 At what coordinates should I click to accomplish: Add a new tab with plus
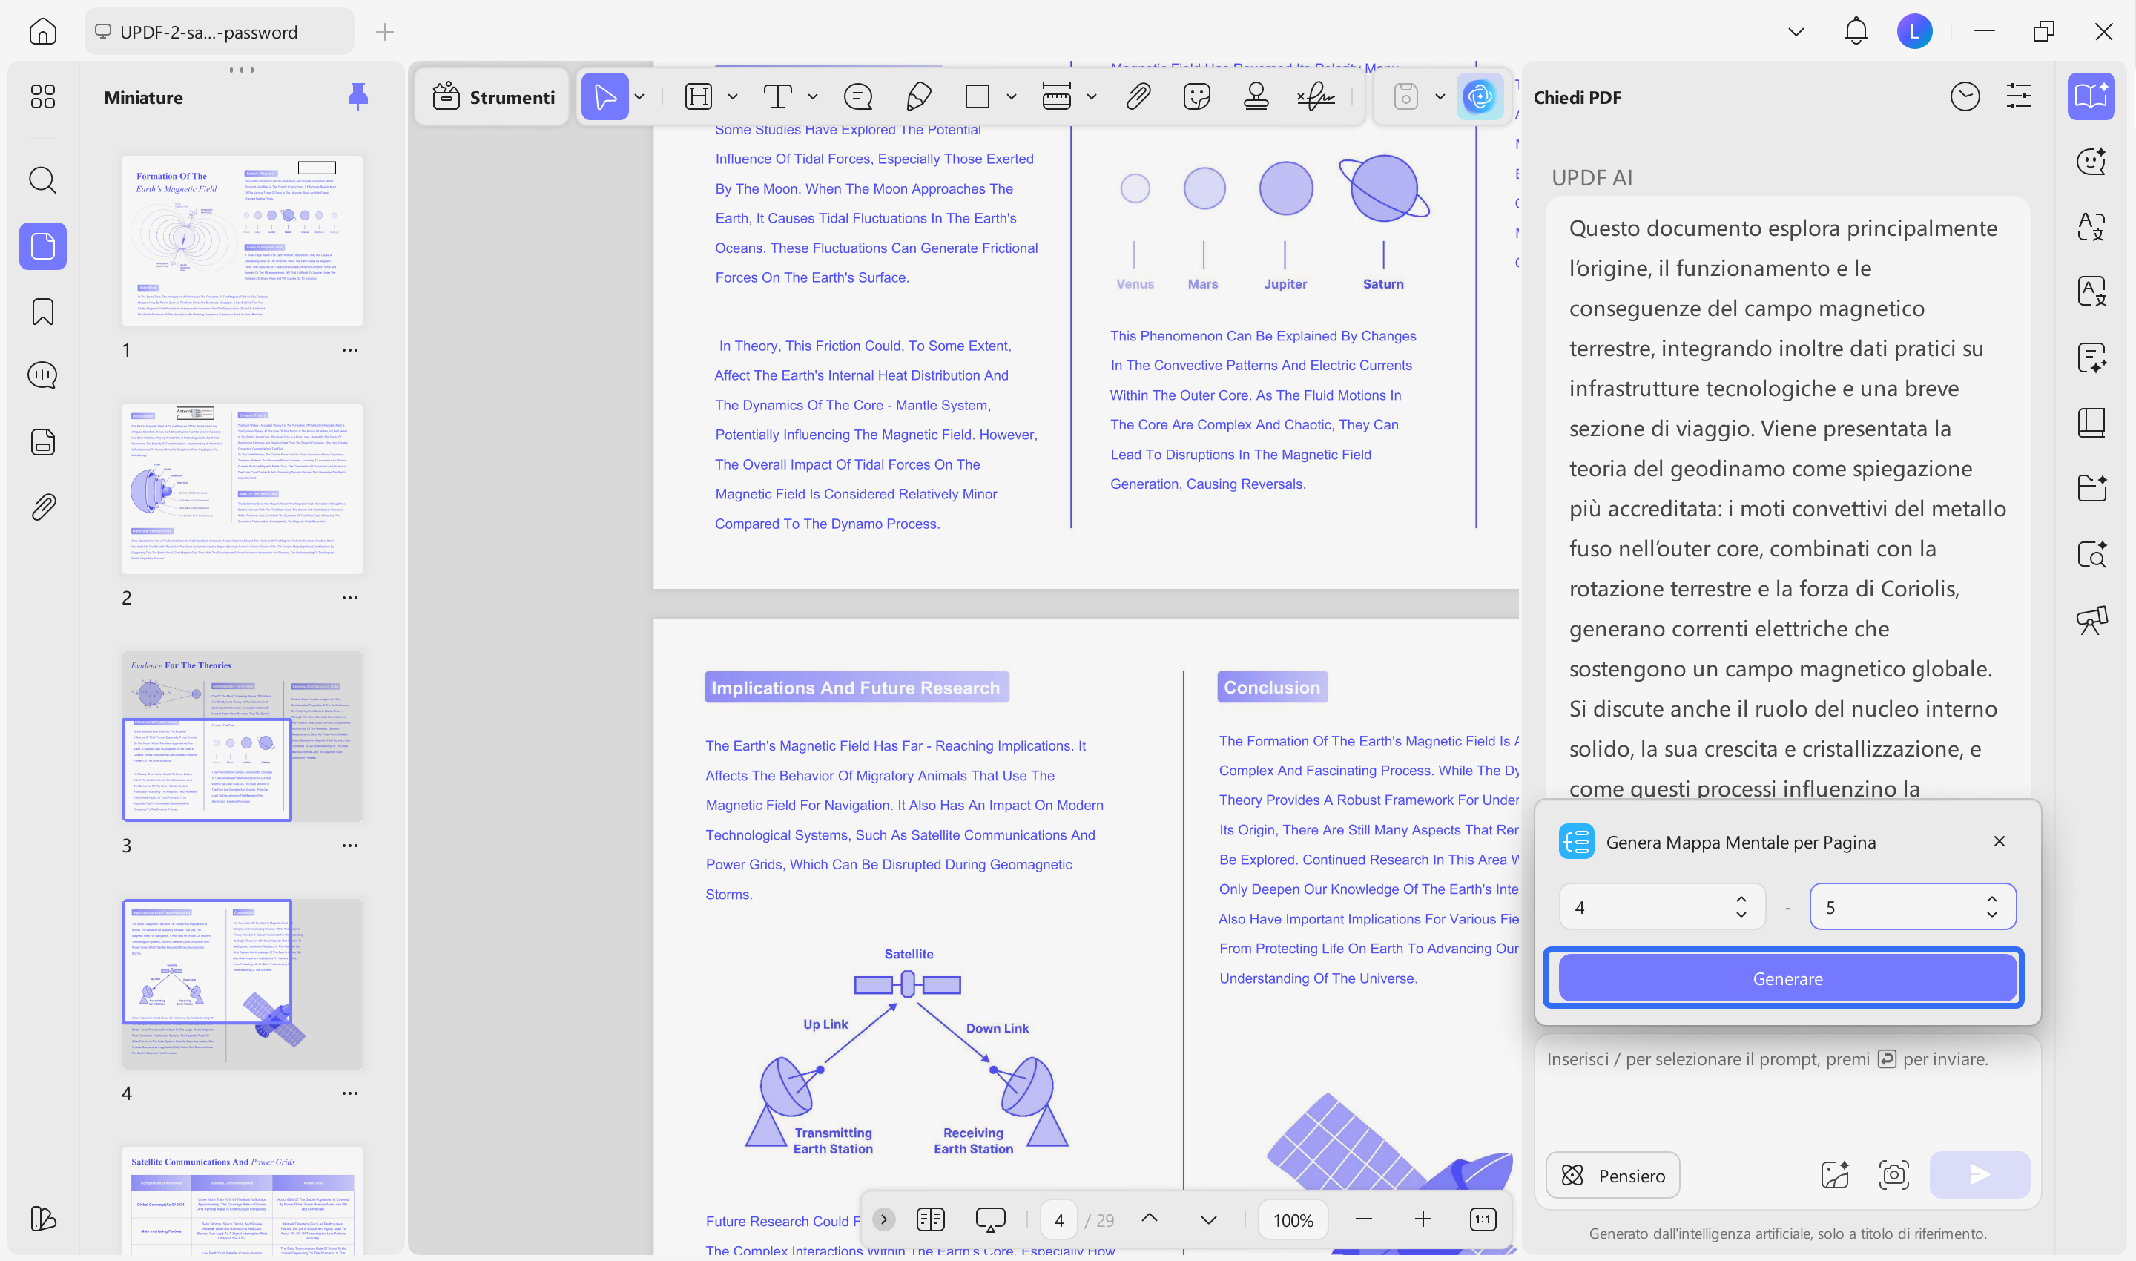click(385, 33)
